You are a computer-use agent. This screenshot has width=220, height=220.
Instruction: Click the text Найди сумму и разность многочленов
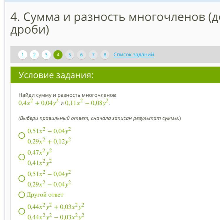pyautogui.click(x=67, y=95)
